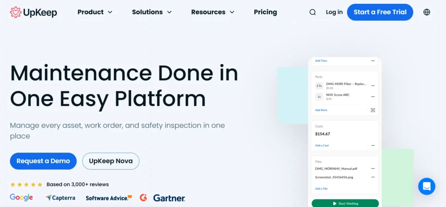Click the Start Working button
The image size is (446, 207).
[345, 204]
